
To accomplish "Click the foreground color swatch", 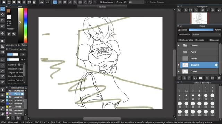I will [8, 11].
